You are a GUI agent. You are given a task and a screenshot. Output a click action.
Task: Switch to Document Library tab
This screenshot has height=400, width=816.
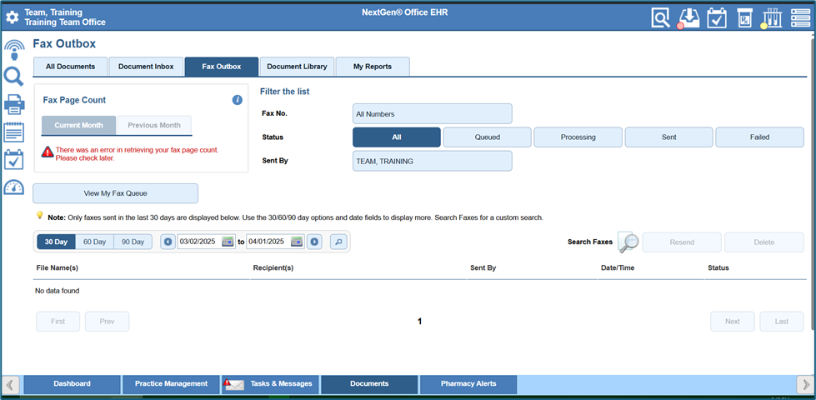coord(298,67)
